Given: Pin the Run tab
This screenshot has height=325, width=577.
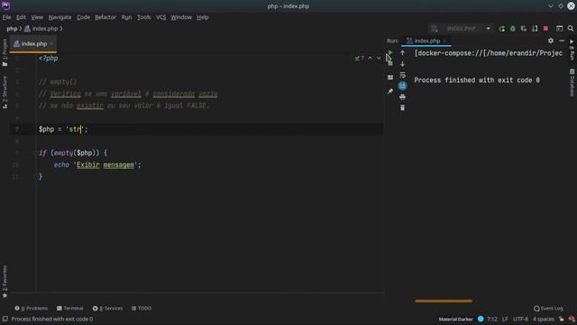Looking at the screenshot, I should 390,91.
